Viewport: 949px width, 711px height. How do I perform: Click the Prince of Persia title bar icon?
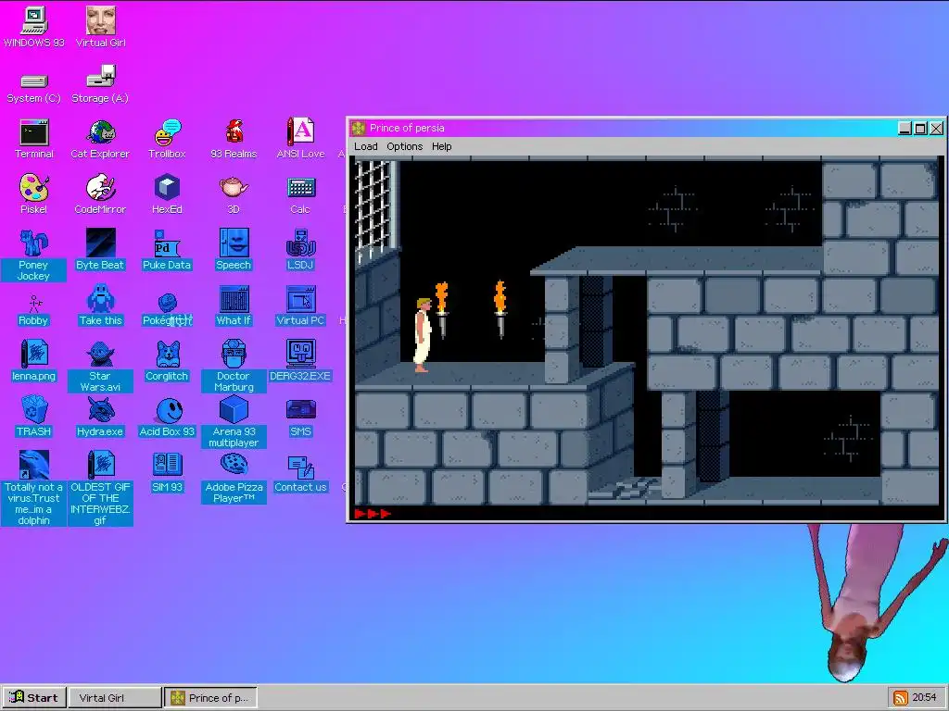pos(359,128)
